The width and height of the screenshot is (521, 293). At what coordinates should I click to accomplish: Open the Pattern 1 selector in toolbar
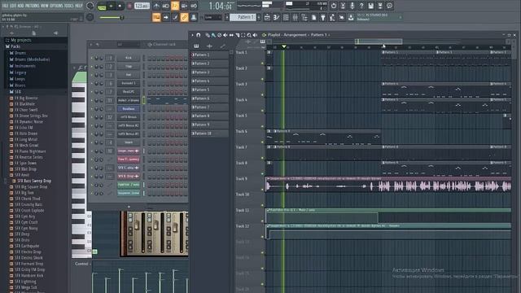(243, 17)
